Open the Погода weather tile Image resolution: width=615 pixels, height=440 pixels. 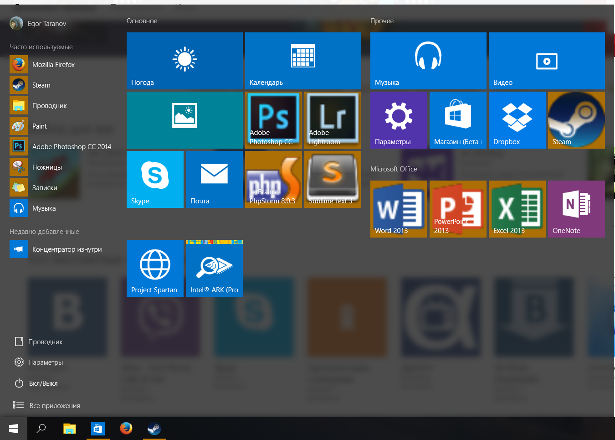coord(184,61)
